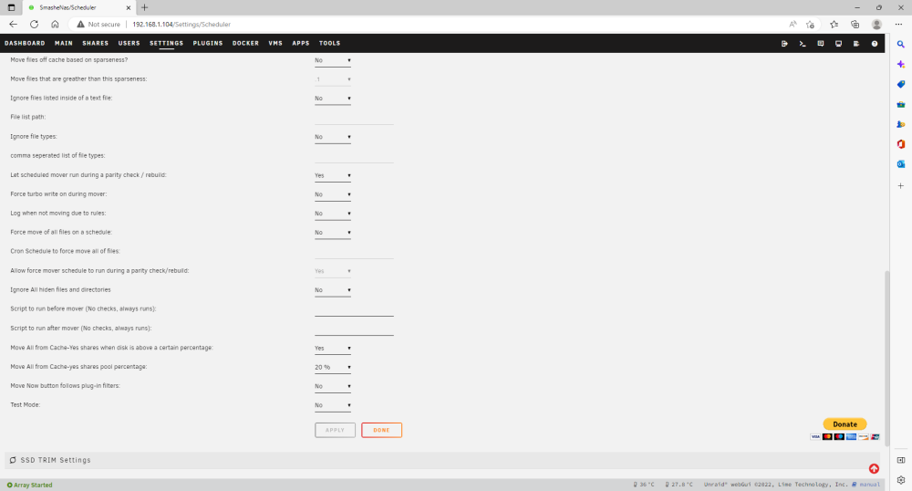This screenshot has width=912, height=491.
Task: Open the Edge sidebar Office icon
Action: tap(900, 143)
